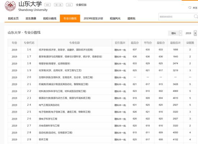The image size is (198, 144).
Task: Click the 招生批次 column header
Action: [x=120, y=43]
